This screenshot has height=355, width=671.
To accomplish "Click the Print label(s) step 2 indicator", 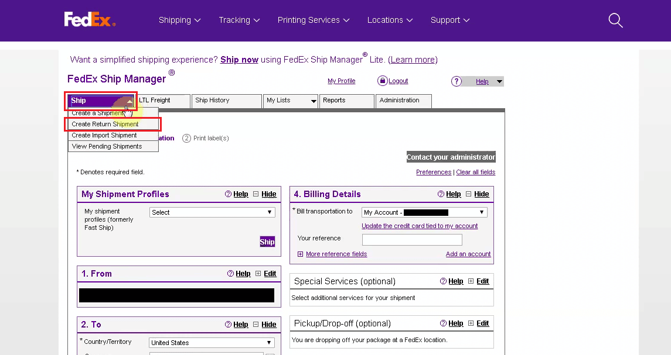I will tap(206, 139).
